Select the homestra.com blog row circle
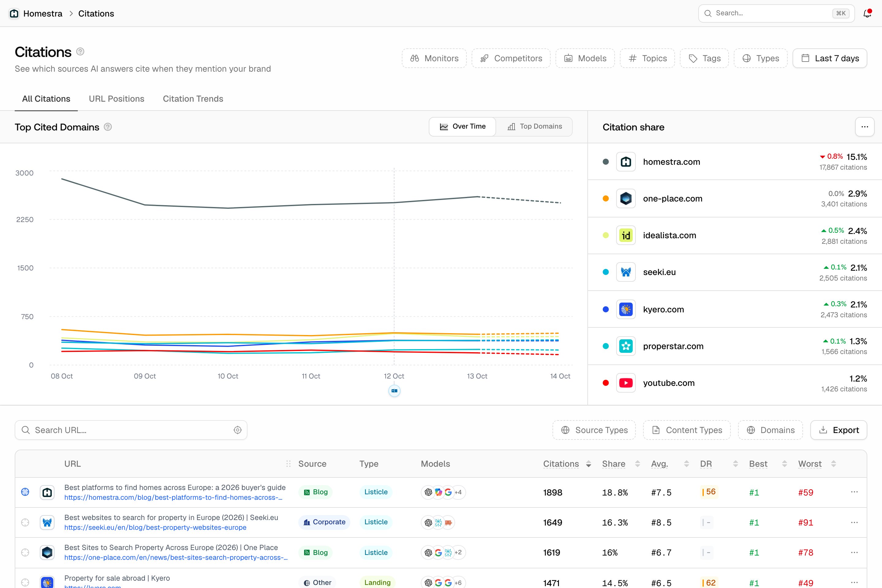The image size is (882, 588). [25, 492]
